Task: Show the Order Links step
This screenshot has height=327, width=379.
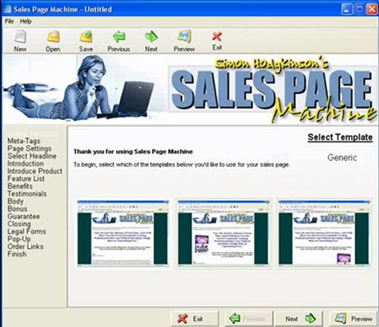Action: [25, 246]
